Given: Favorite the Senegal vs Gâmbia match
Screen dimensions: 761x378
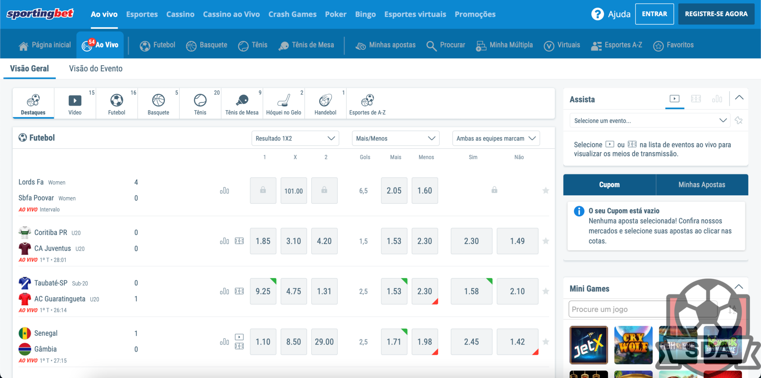Looking at the screenshot, I should point(546,342).
